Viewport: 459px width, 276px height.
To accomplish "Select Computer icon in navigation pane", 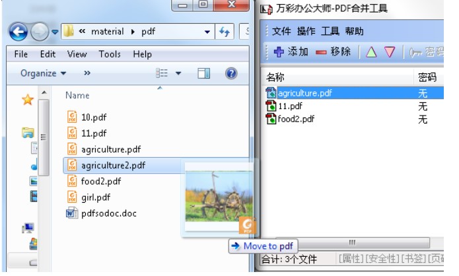I will (x=28, y=228).
